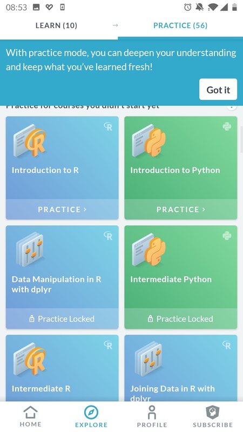Open the Profile person icon
The image size is (243, 432).
pos(152,412)
